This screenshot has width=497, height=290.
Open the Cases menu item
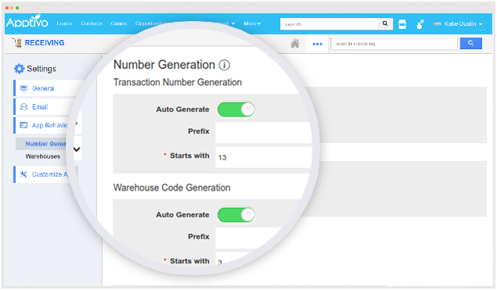[119, 23]
